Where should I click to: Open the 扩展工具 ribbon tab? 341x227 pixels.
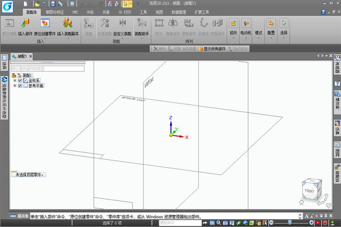202,12
